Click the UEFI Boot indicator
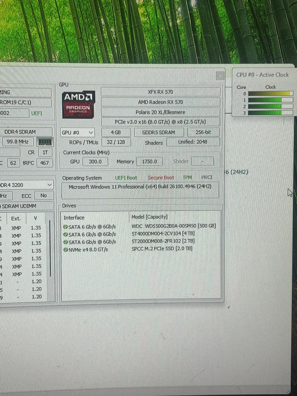Screen dimensions: 297x396 point(126,178)
